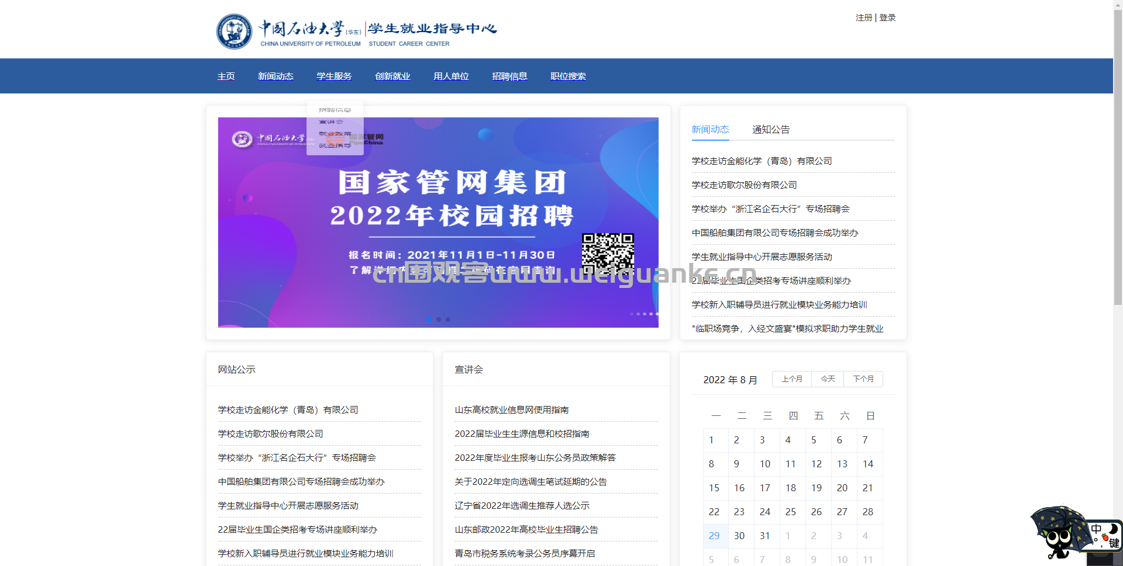Open the 招聘信息 menu in the nav bar

pyautogui.click(x=509, y=77)
